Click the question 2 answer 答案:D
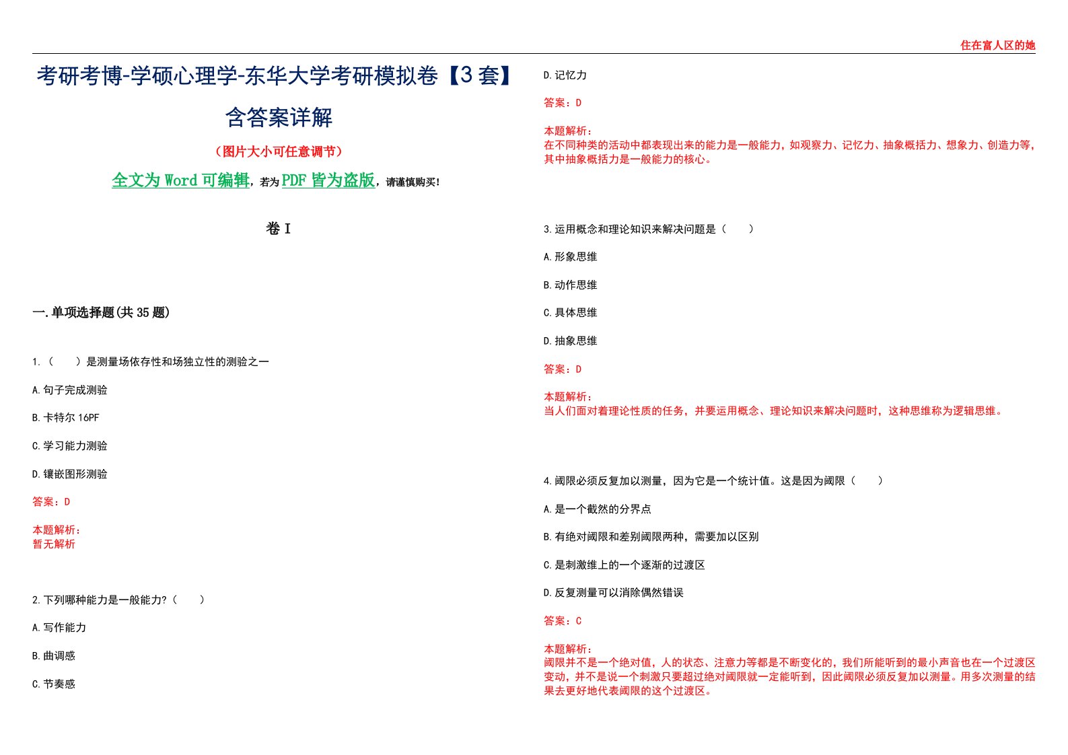 coord(563,103)
